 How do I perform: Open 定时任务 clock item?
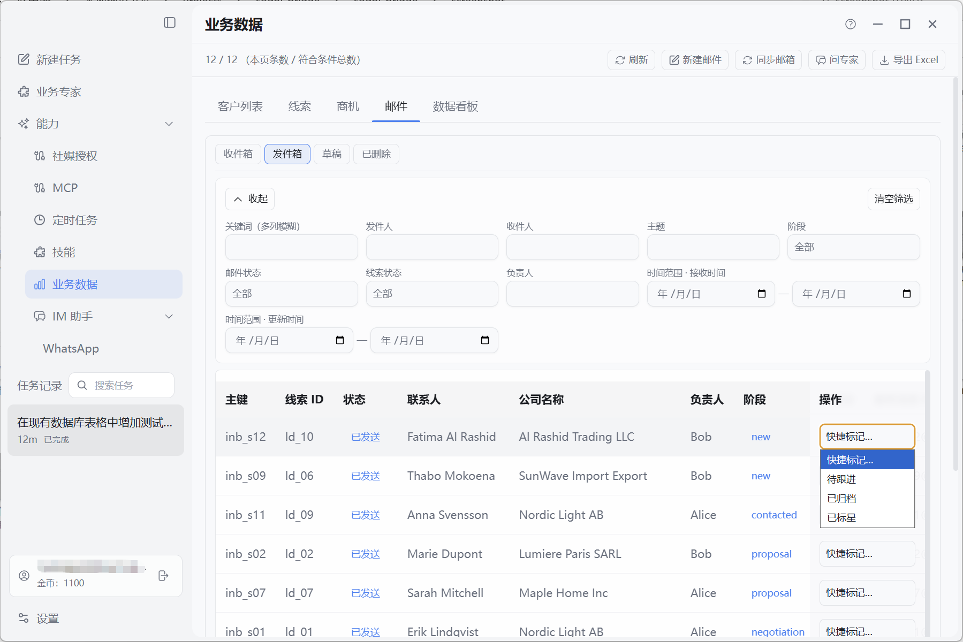click(104, 220)
